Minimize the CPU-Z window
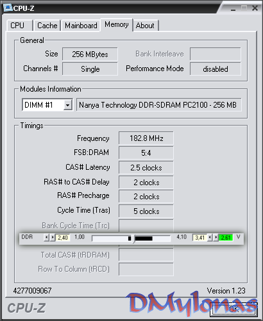Viewport: 263px width, 321px height. pyautogui.click(x=233, y=9)
